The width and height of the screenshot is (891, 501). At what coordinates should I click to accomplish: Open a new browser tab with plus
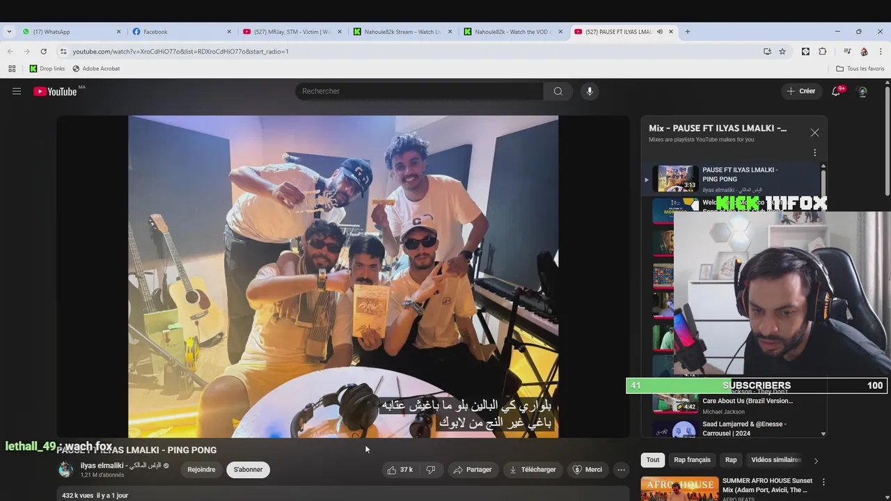coord(687,31)
